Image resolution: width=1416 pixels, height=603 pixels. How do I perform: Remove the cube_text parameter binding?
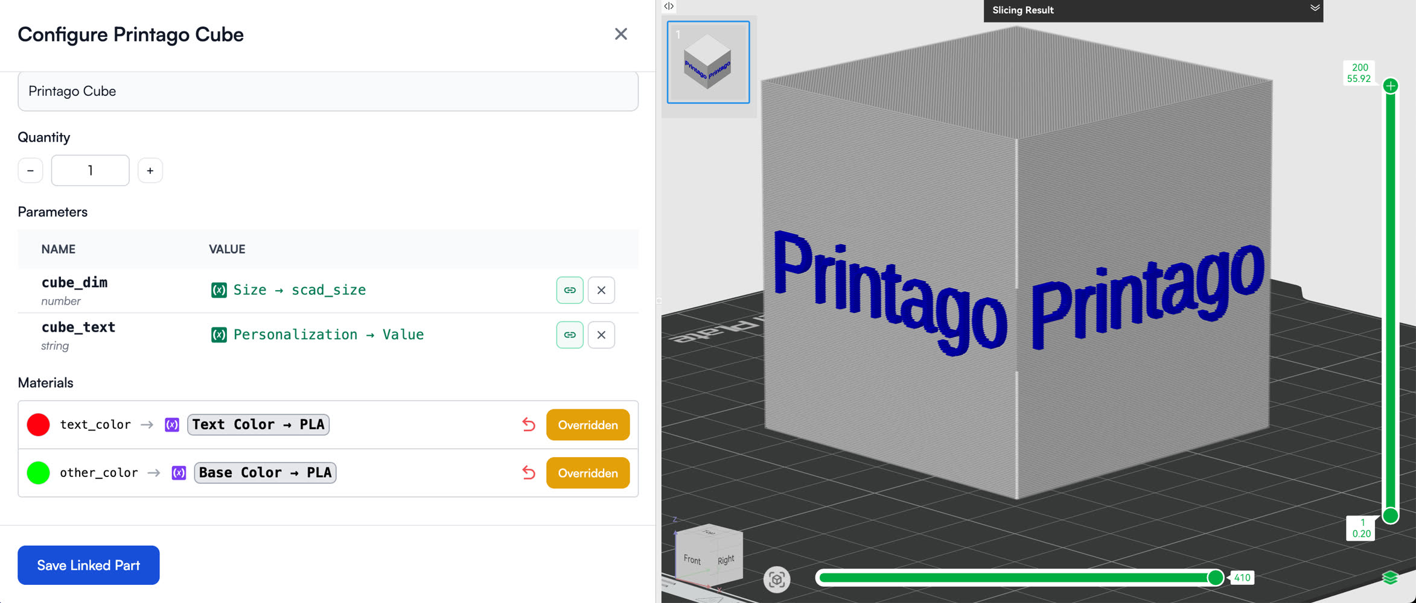[601, 335]
